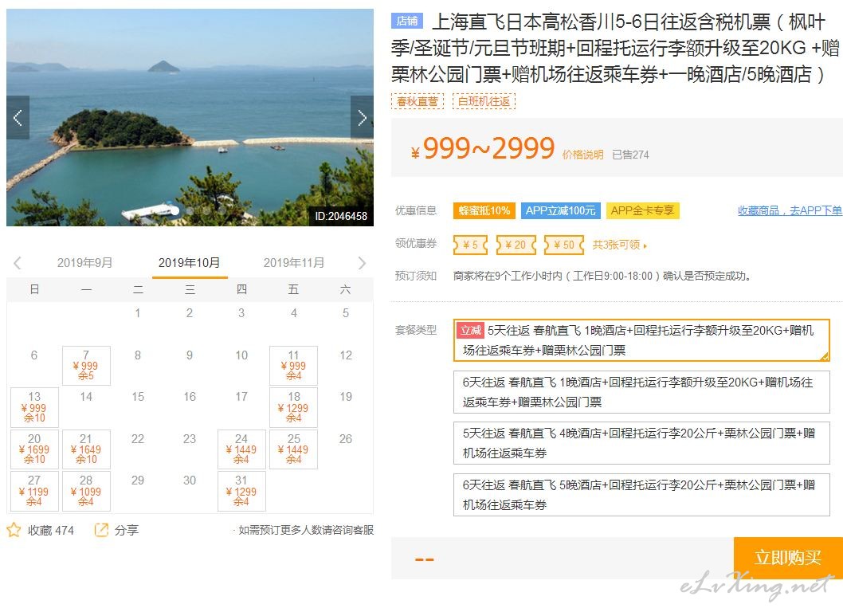843x612 pixels.
Task: Click 春秋直营 tag
Action: 418,101
